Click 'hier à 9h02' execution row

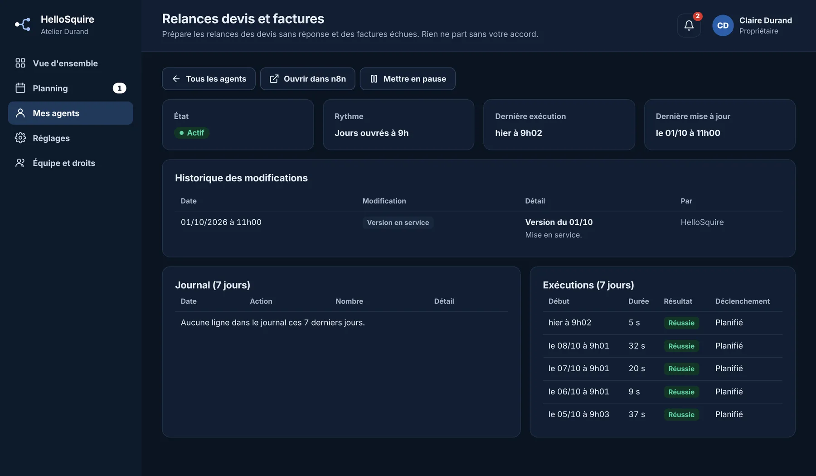click(x=662, y=323)
